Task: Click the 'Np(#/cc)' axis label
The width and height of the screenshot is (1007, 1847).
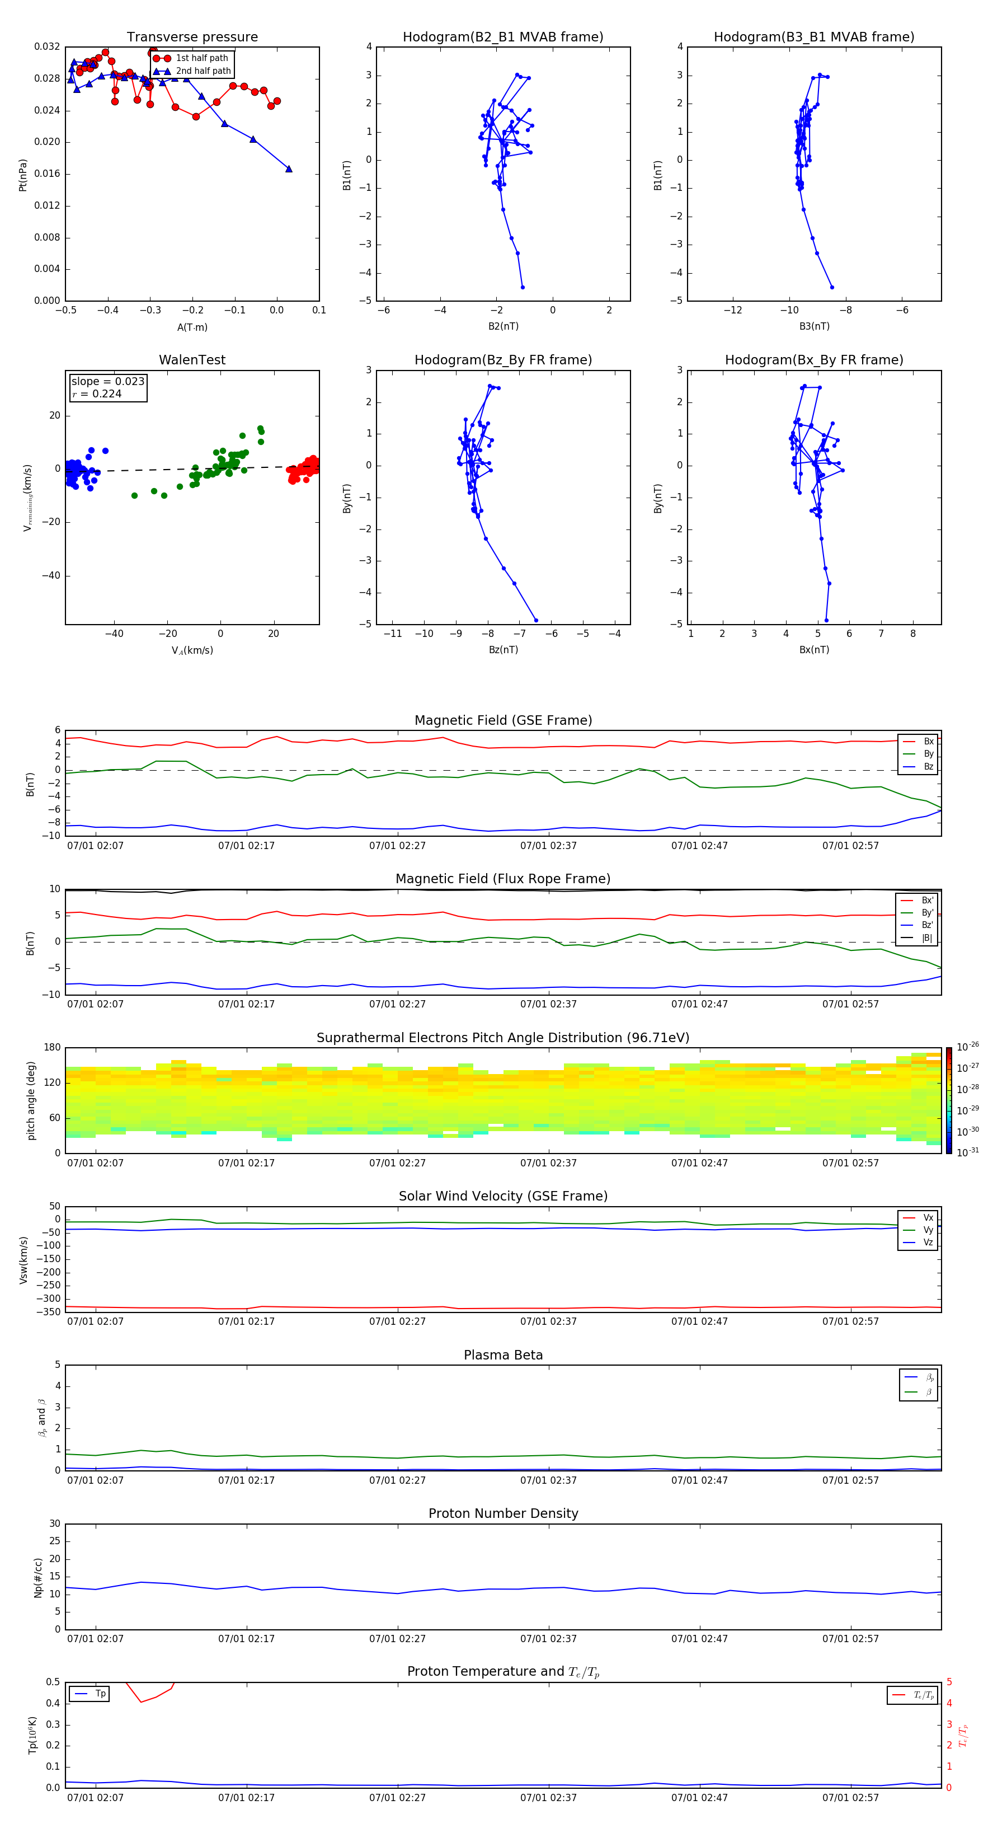Action: [38, 1577]
